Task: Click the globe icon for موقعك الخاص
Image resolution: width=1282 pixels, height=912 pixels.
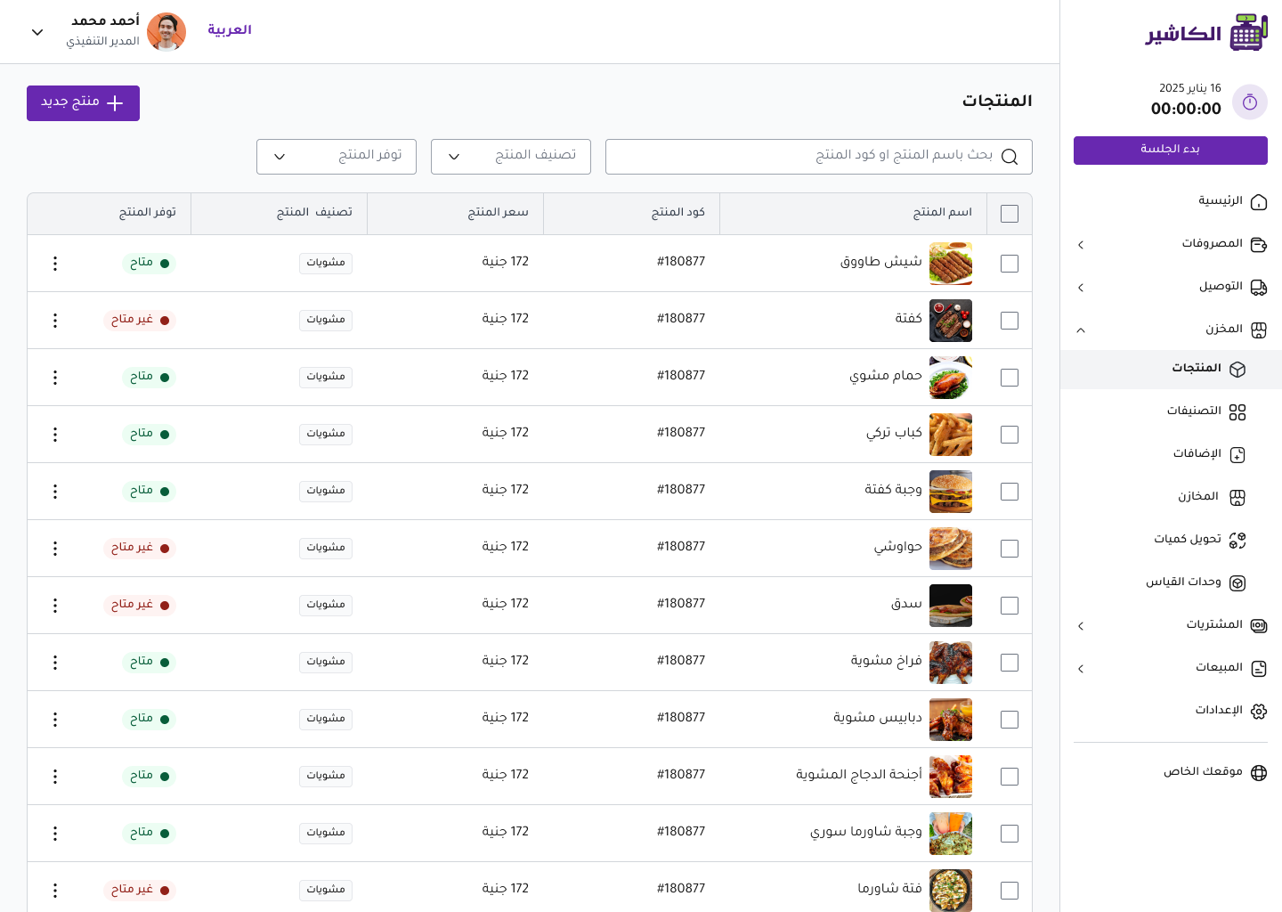Action: click(x=1259, y=772)
